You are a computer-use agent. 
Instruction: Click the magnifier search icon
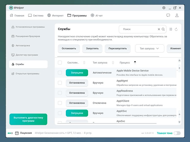pyautogui.click(x=163, y=29)
